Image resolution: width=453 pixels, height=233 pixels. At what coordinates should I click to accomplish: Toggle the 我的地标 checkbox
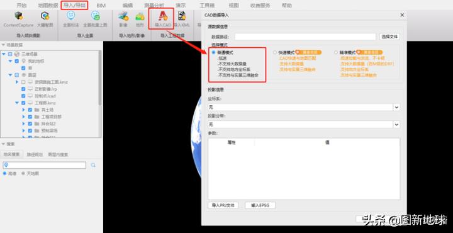point(17,61)
